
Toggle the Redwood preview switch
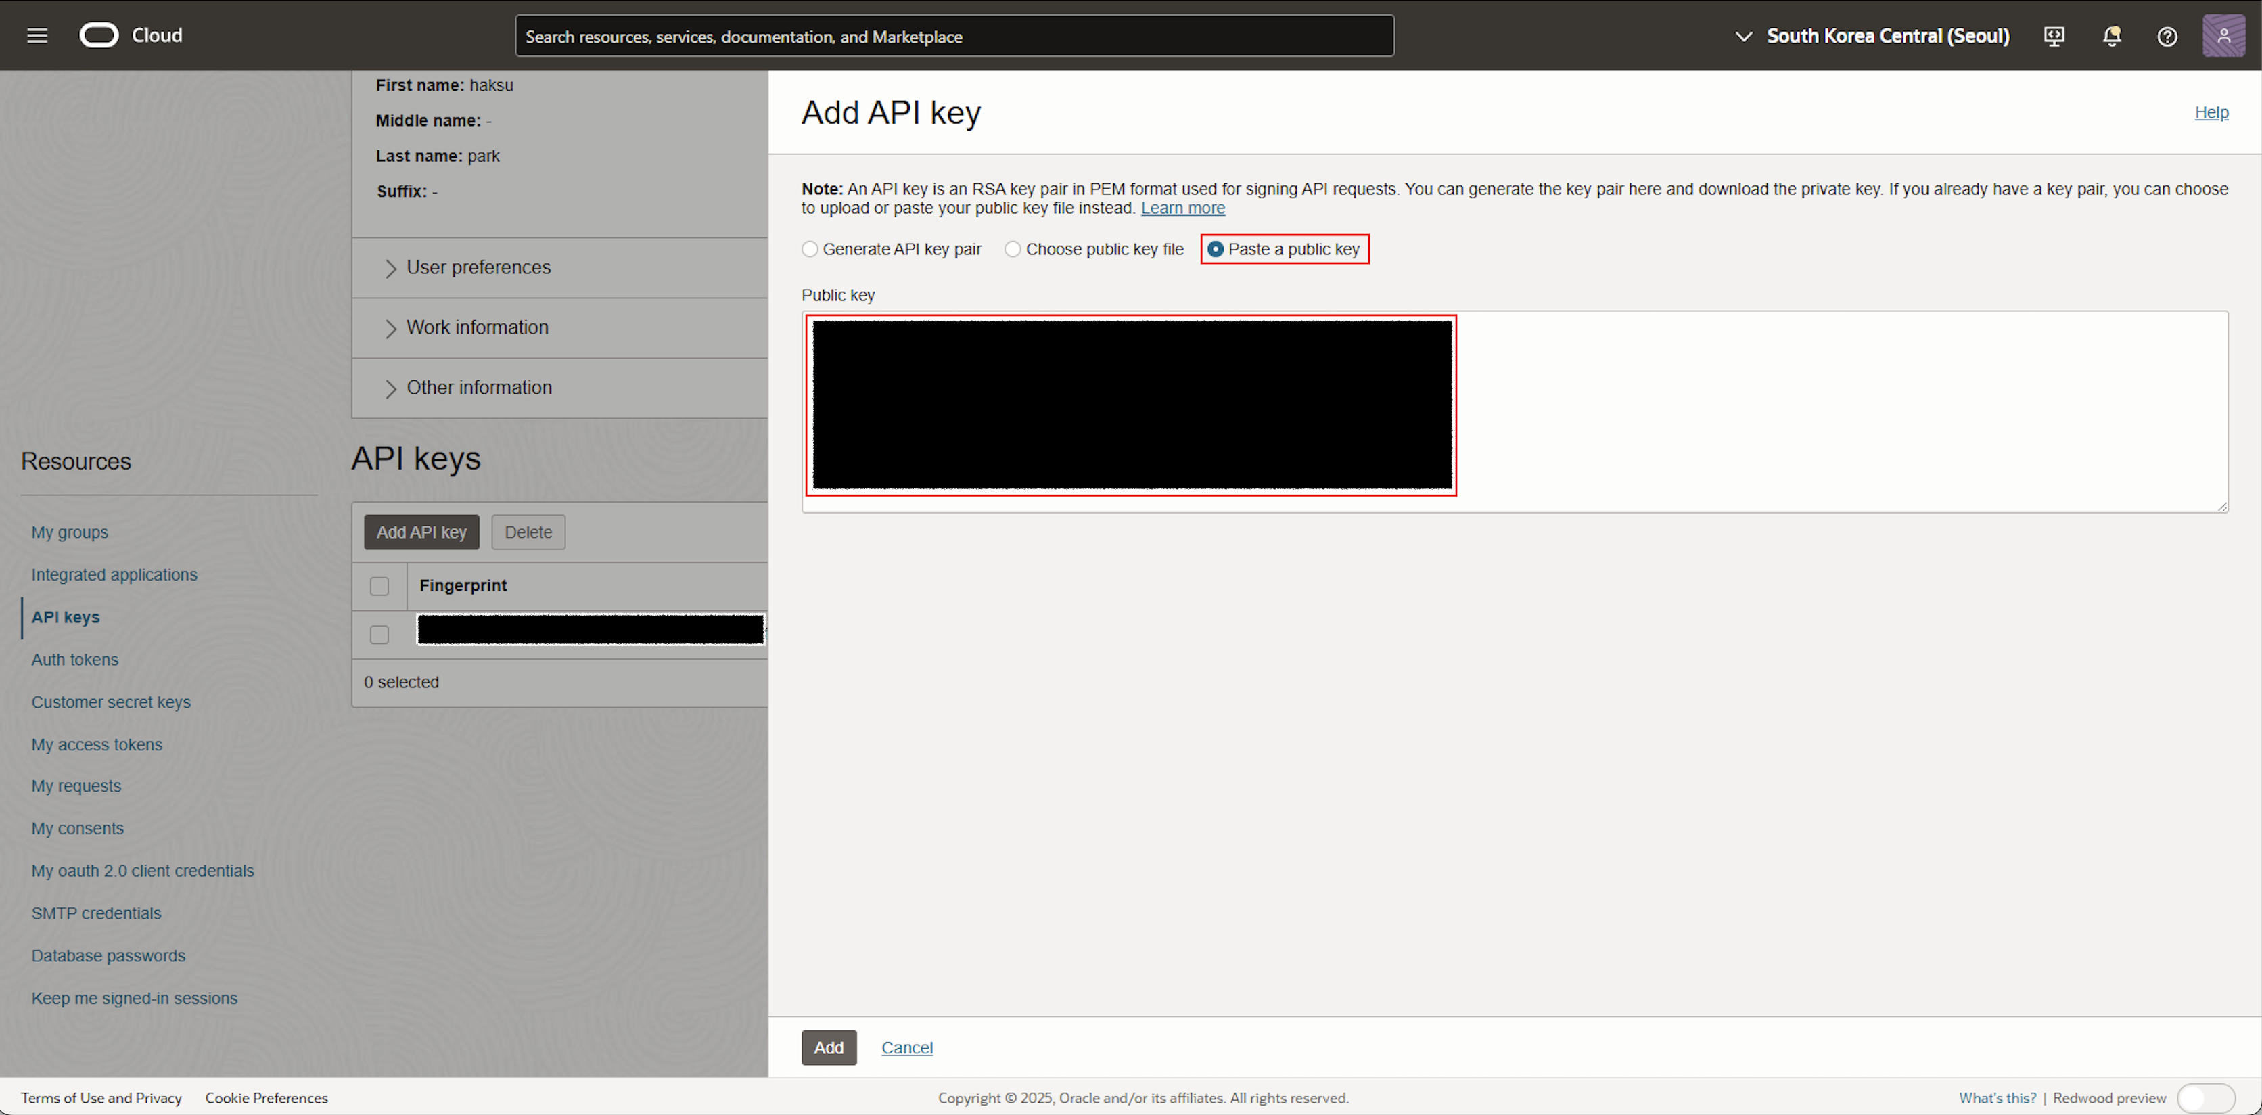pos(2206,1097)
